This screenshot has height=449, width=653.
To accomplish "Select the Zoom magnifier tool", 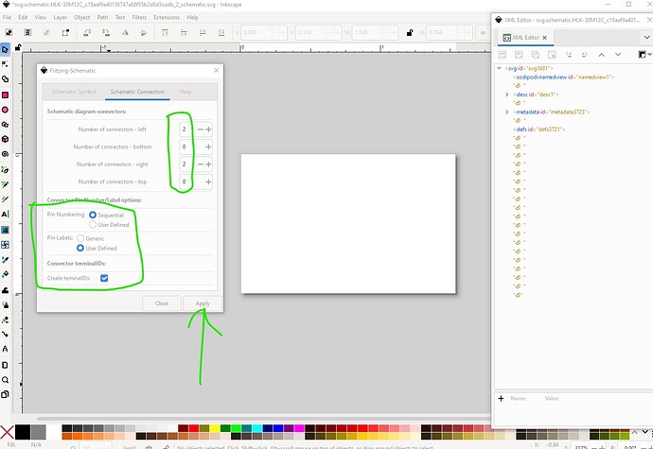I will (x=5, y=379).
